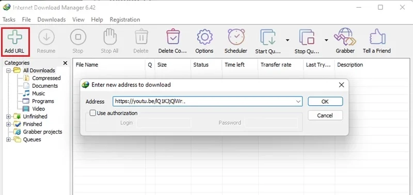
Task: Click the Add URL plus icon
Action: (15, 37)
